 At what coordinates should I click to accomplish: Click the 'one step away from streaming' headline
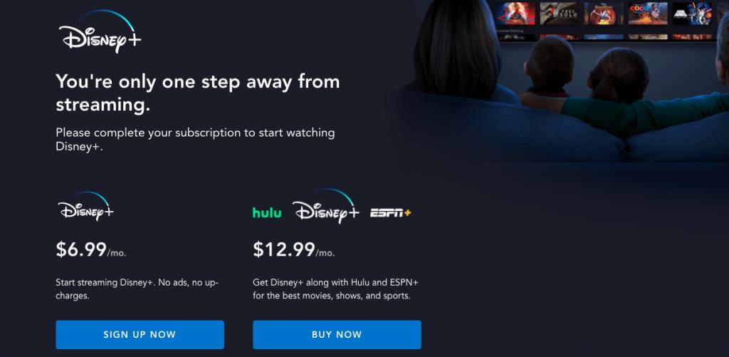[x=198, y=93]
